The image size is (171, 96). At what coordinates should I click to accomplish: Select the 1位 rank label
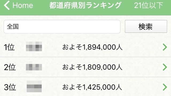coord(9,47)
